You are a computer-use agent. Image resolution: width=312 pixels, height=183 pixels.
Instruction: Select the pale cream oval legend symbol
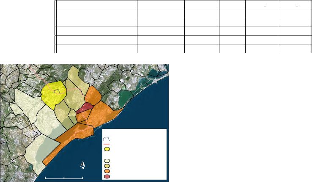tap(107, 161)
